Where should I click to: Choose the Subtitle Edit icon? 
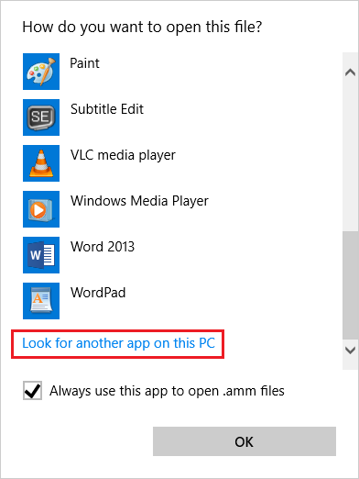click(41, 117)
